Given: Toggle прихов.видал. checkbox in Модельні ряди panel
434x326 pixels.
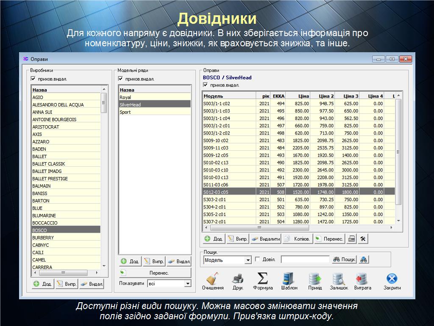Looking at the screenshot, I should pyautogui.click(x=120, y=79).
